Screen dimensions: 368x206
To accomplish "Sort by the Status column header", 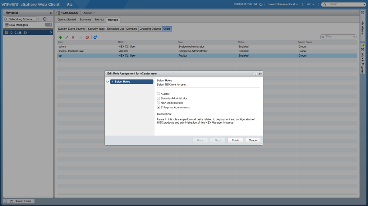I will [267, 42].
